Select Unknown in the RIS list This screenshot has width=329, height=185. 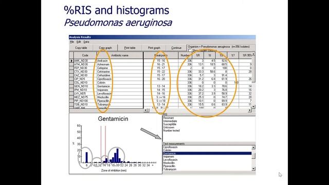coord(169,127)
